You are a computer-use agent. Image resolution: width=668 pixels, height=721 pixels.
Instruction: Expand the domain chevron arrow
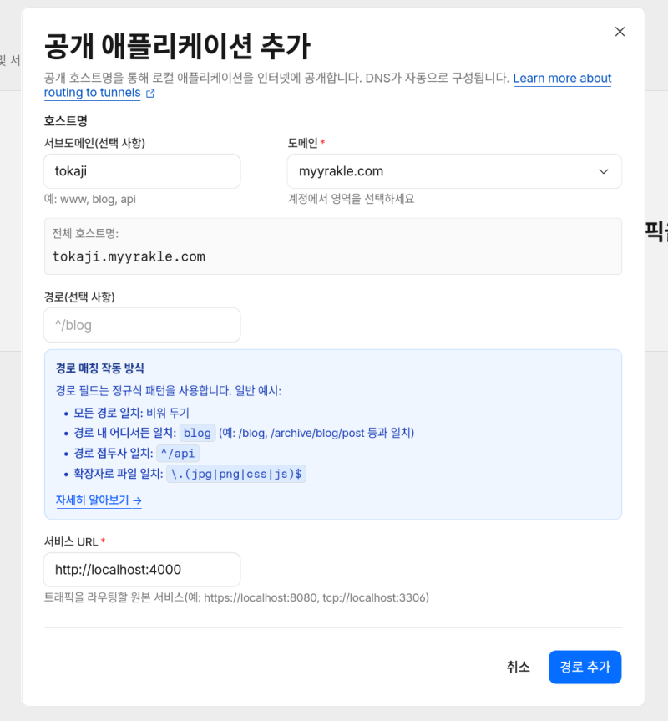[604, 171]
